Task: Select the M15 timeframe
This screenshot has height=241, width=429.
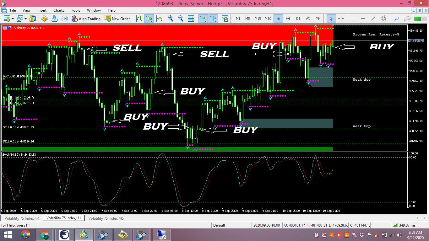Action: tap(258, 19)
